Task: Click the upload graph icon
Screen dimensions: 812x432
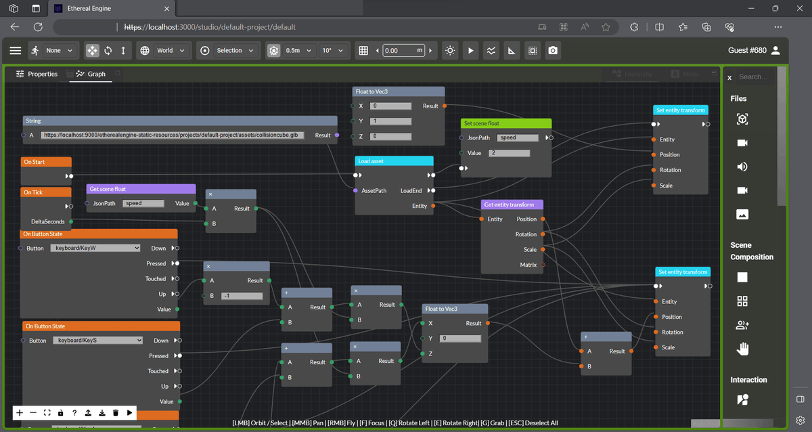Action: [x=88, y=412]
